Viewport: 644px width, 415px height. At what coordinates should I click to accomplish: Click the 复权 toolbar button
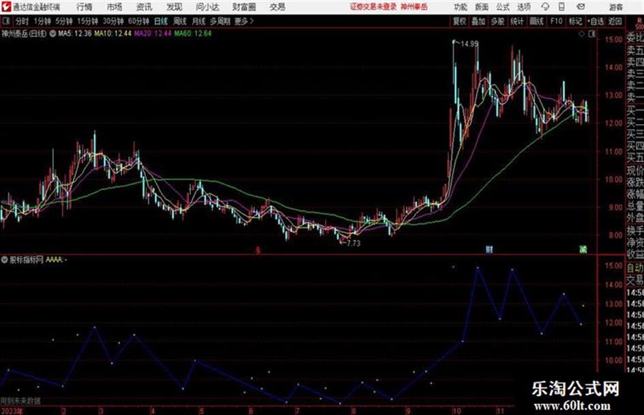tap(459, 21)
